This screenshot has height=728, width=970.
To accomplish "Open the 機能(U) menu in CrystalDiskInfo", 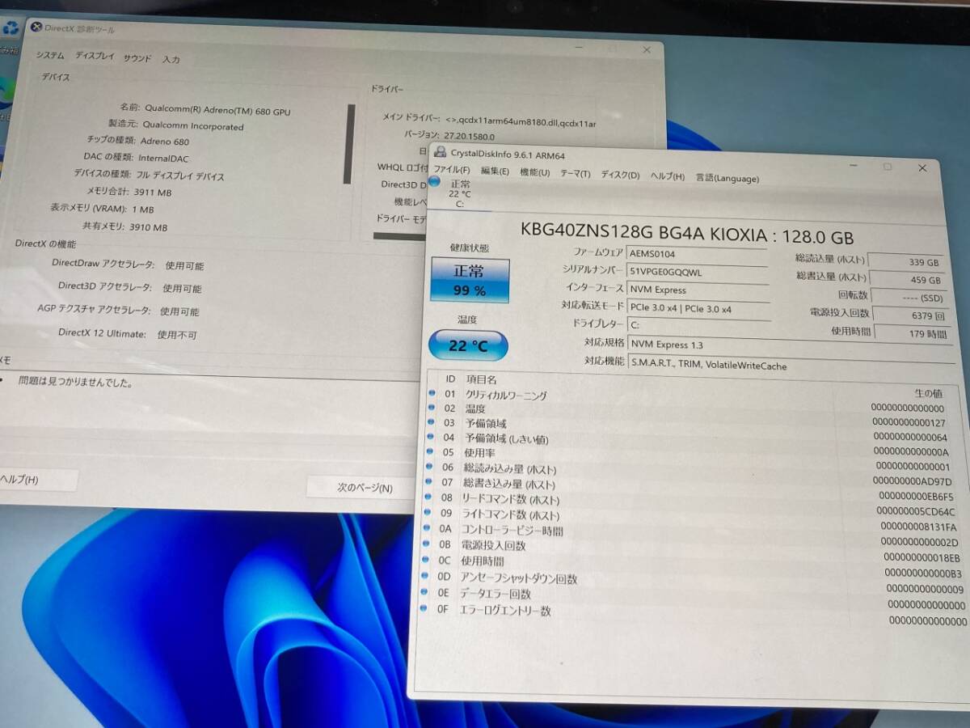I will (x=535, y=172).
